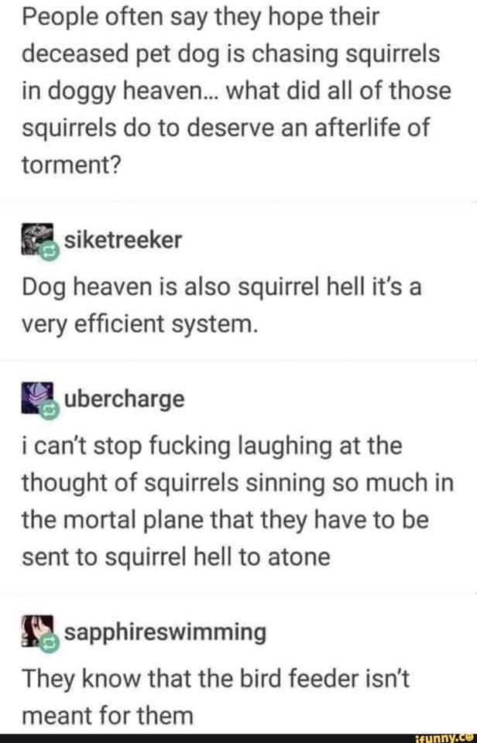
Task: Click reblog icon beside sapphireswimming avatar
Action: [x=50, y=643]
